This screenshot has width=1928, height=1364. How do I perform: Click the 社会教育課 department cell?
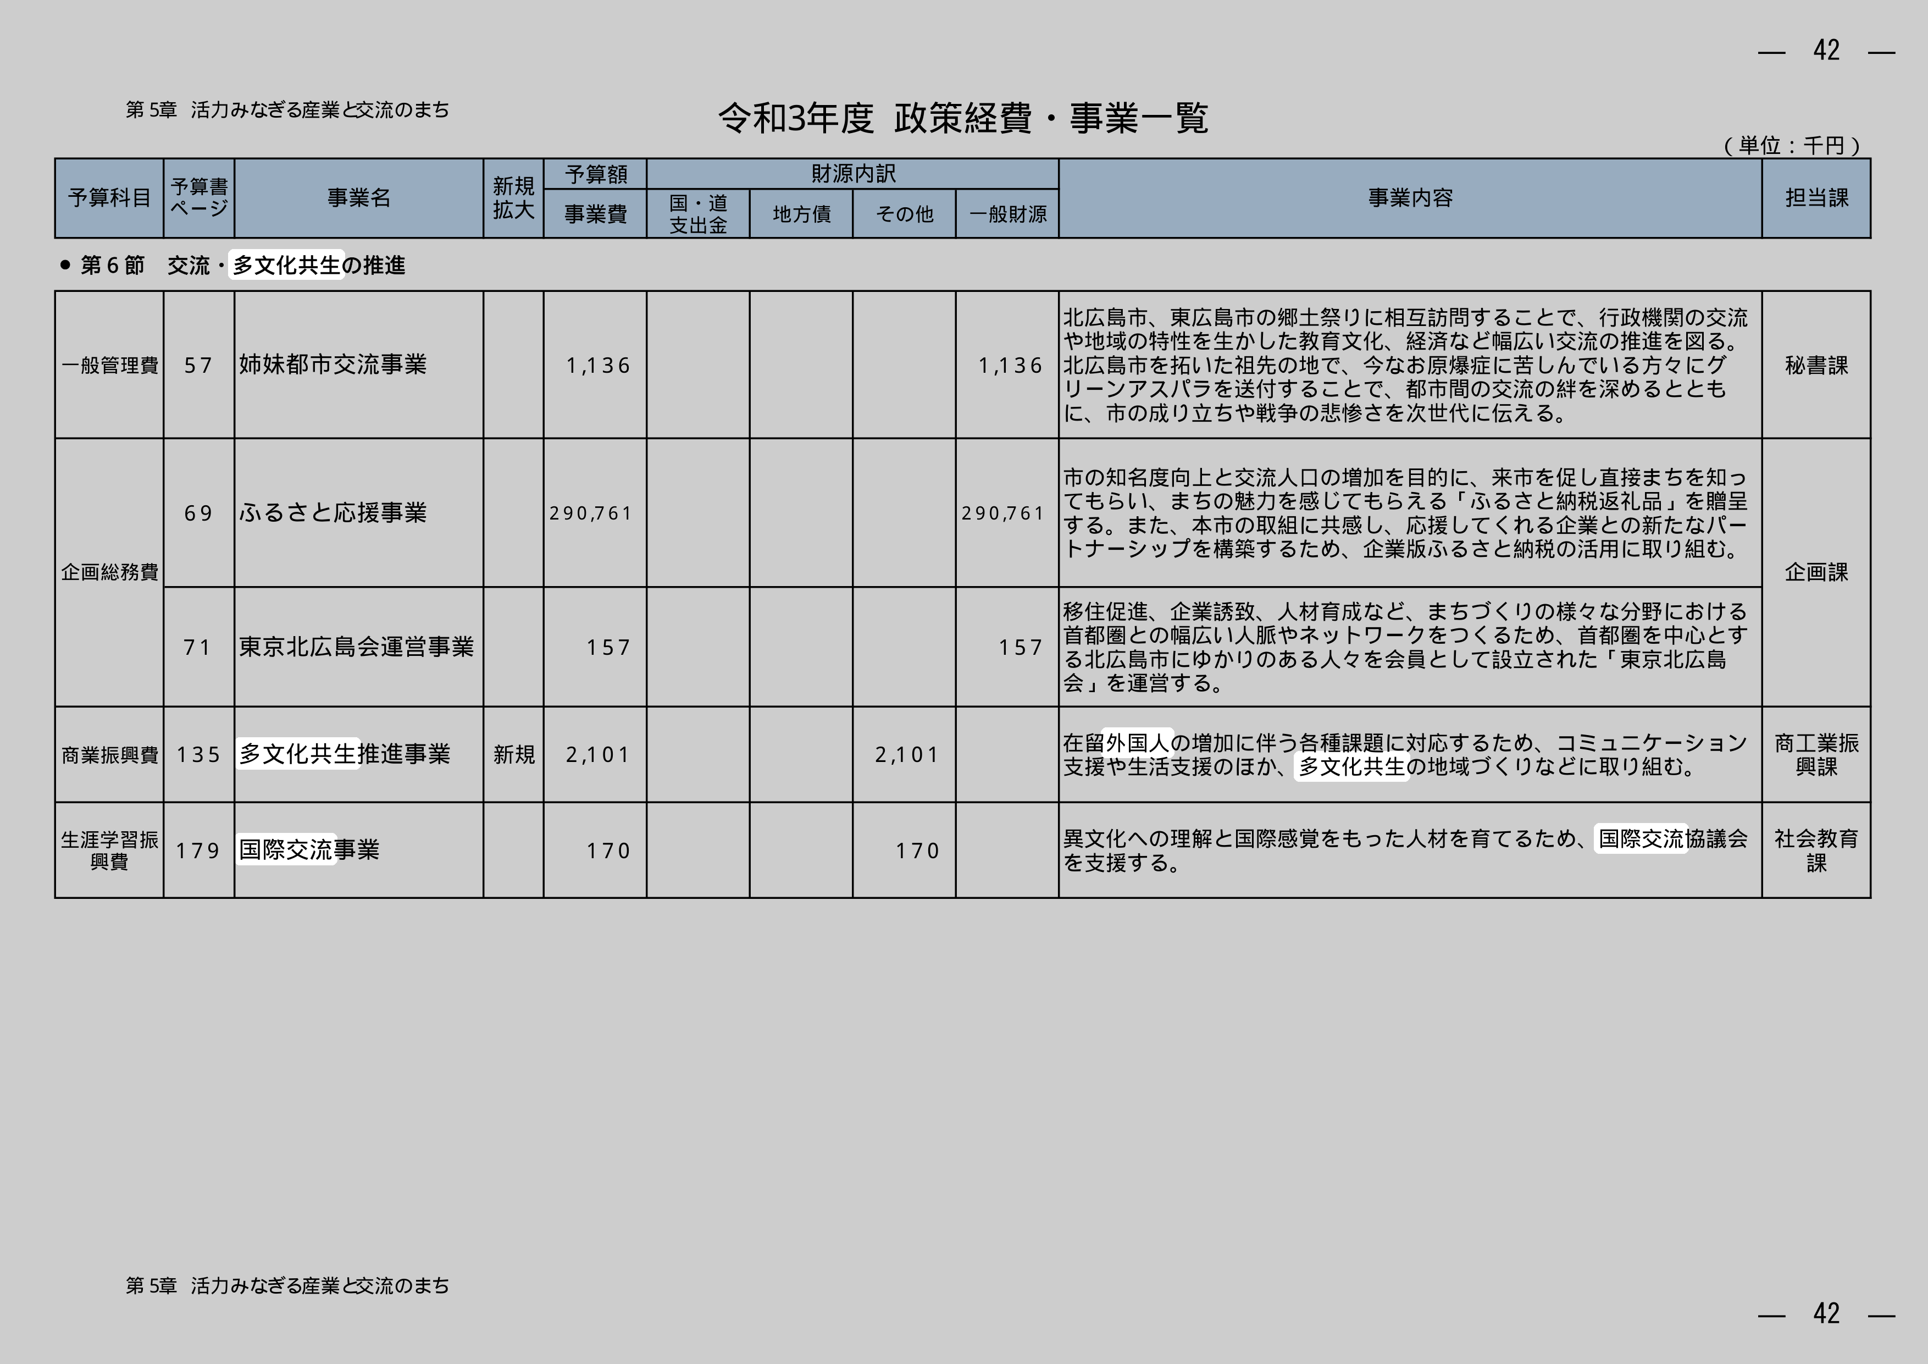click(1816, 850)
